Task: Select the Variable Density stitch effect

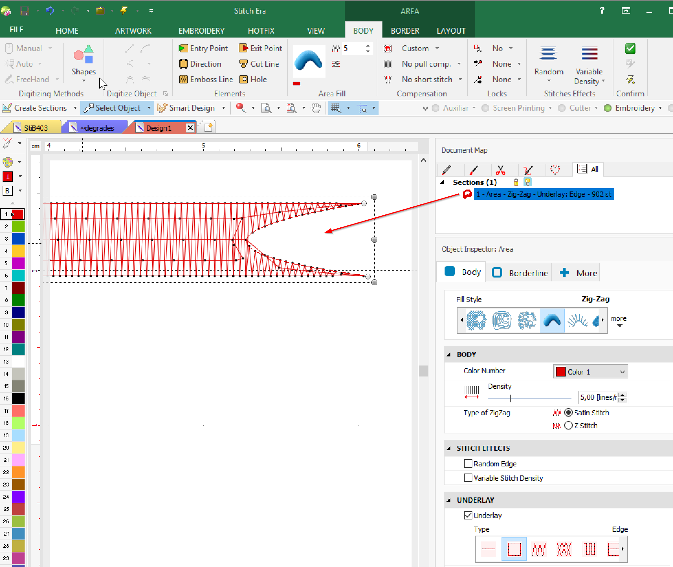Action: tap(589, 65)
